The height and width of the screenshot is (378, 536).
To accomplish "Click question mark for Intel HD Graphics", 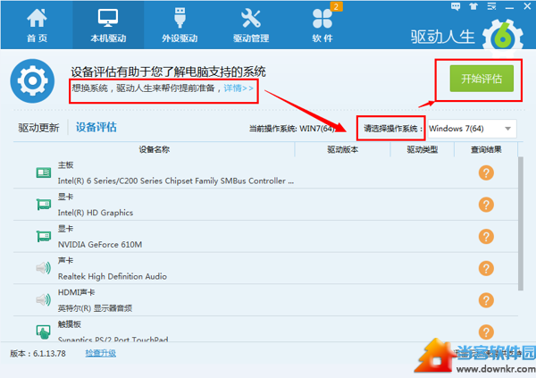I will click(x=486, y=205).
